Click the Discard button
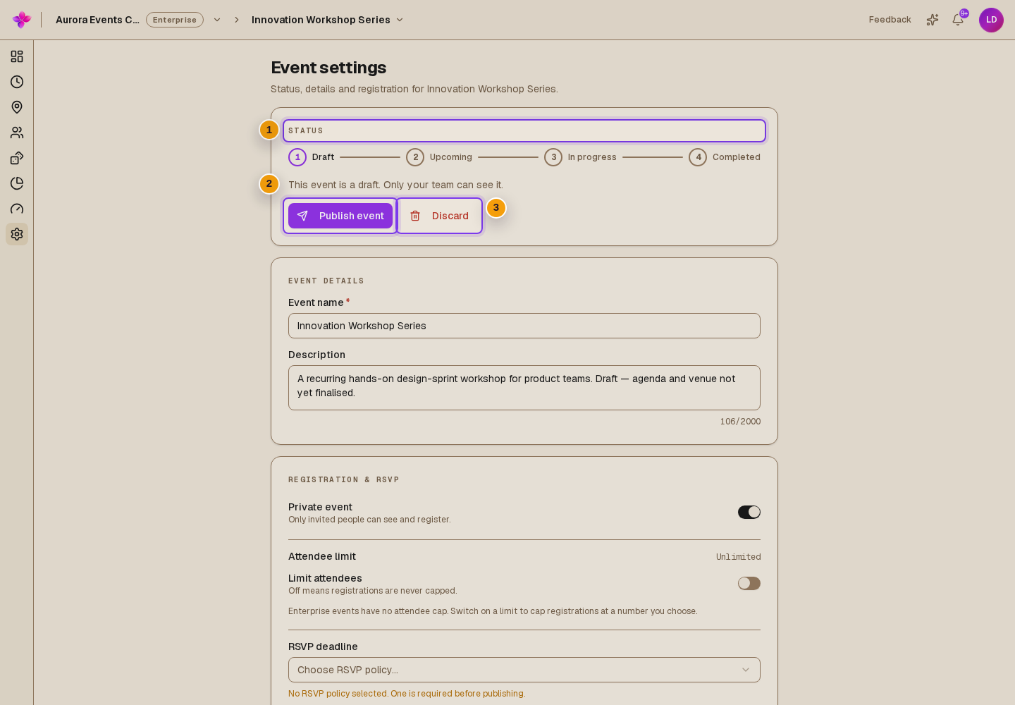This screenshot has height=705, width=1015. (439, 216)
